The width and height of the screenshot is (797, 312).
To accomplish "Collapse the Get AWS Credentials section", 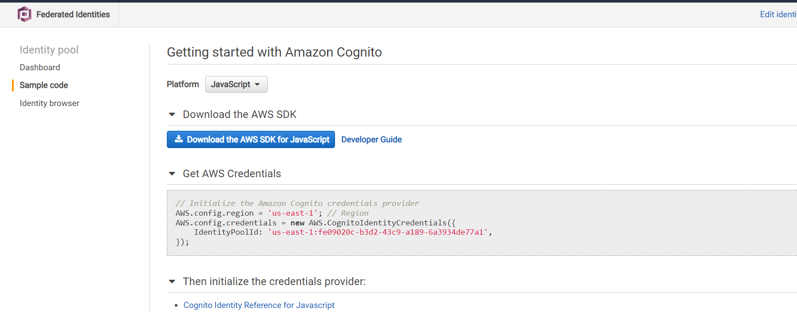I will coord(172,174).
